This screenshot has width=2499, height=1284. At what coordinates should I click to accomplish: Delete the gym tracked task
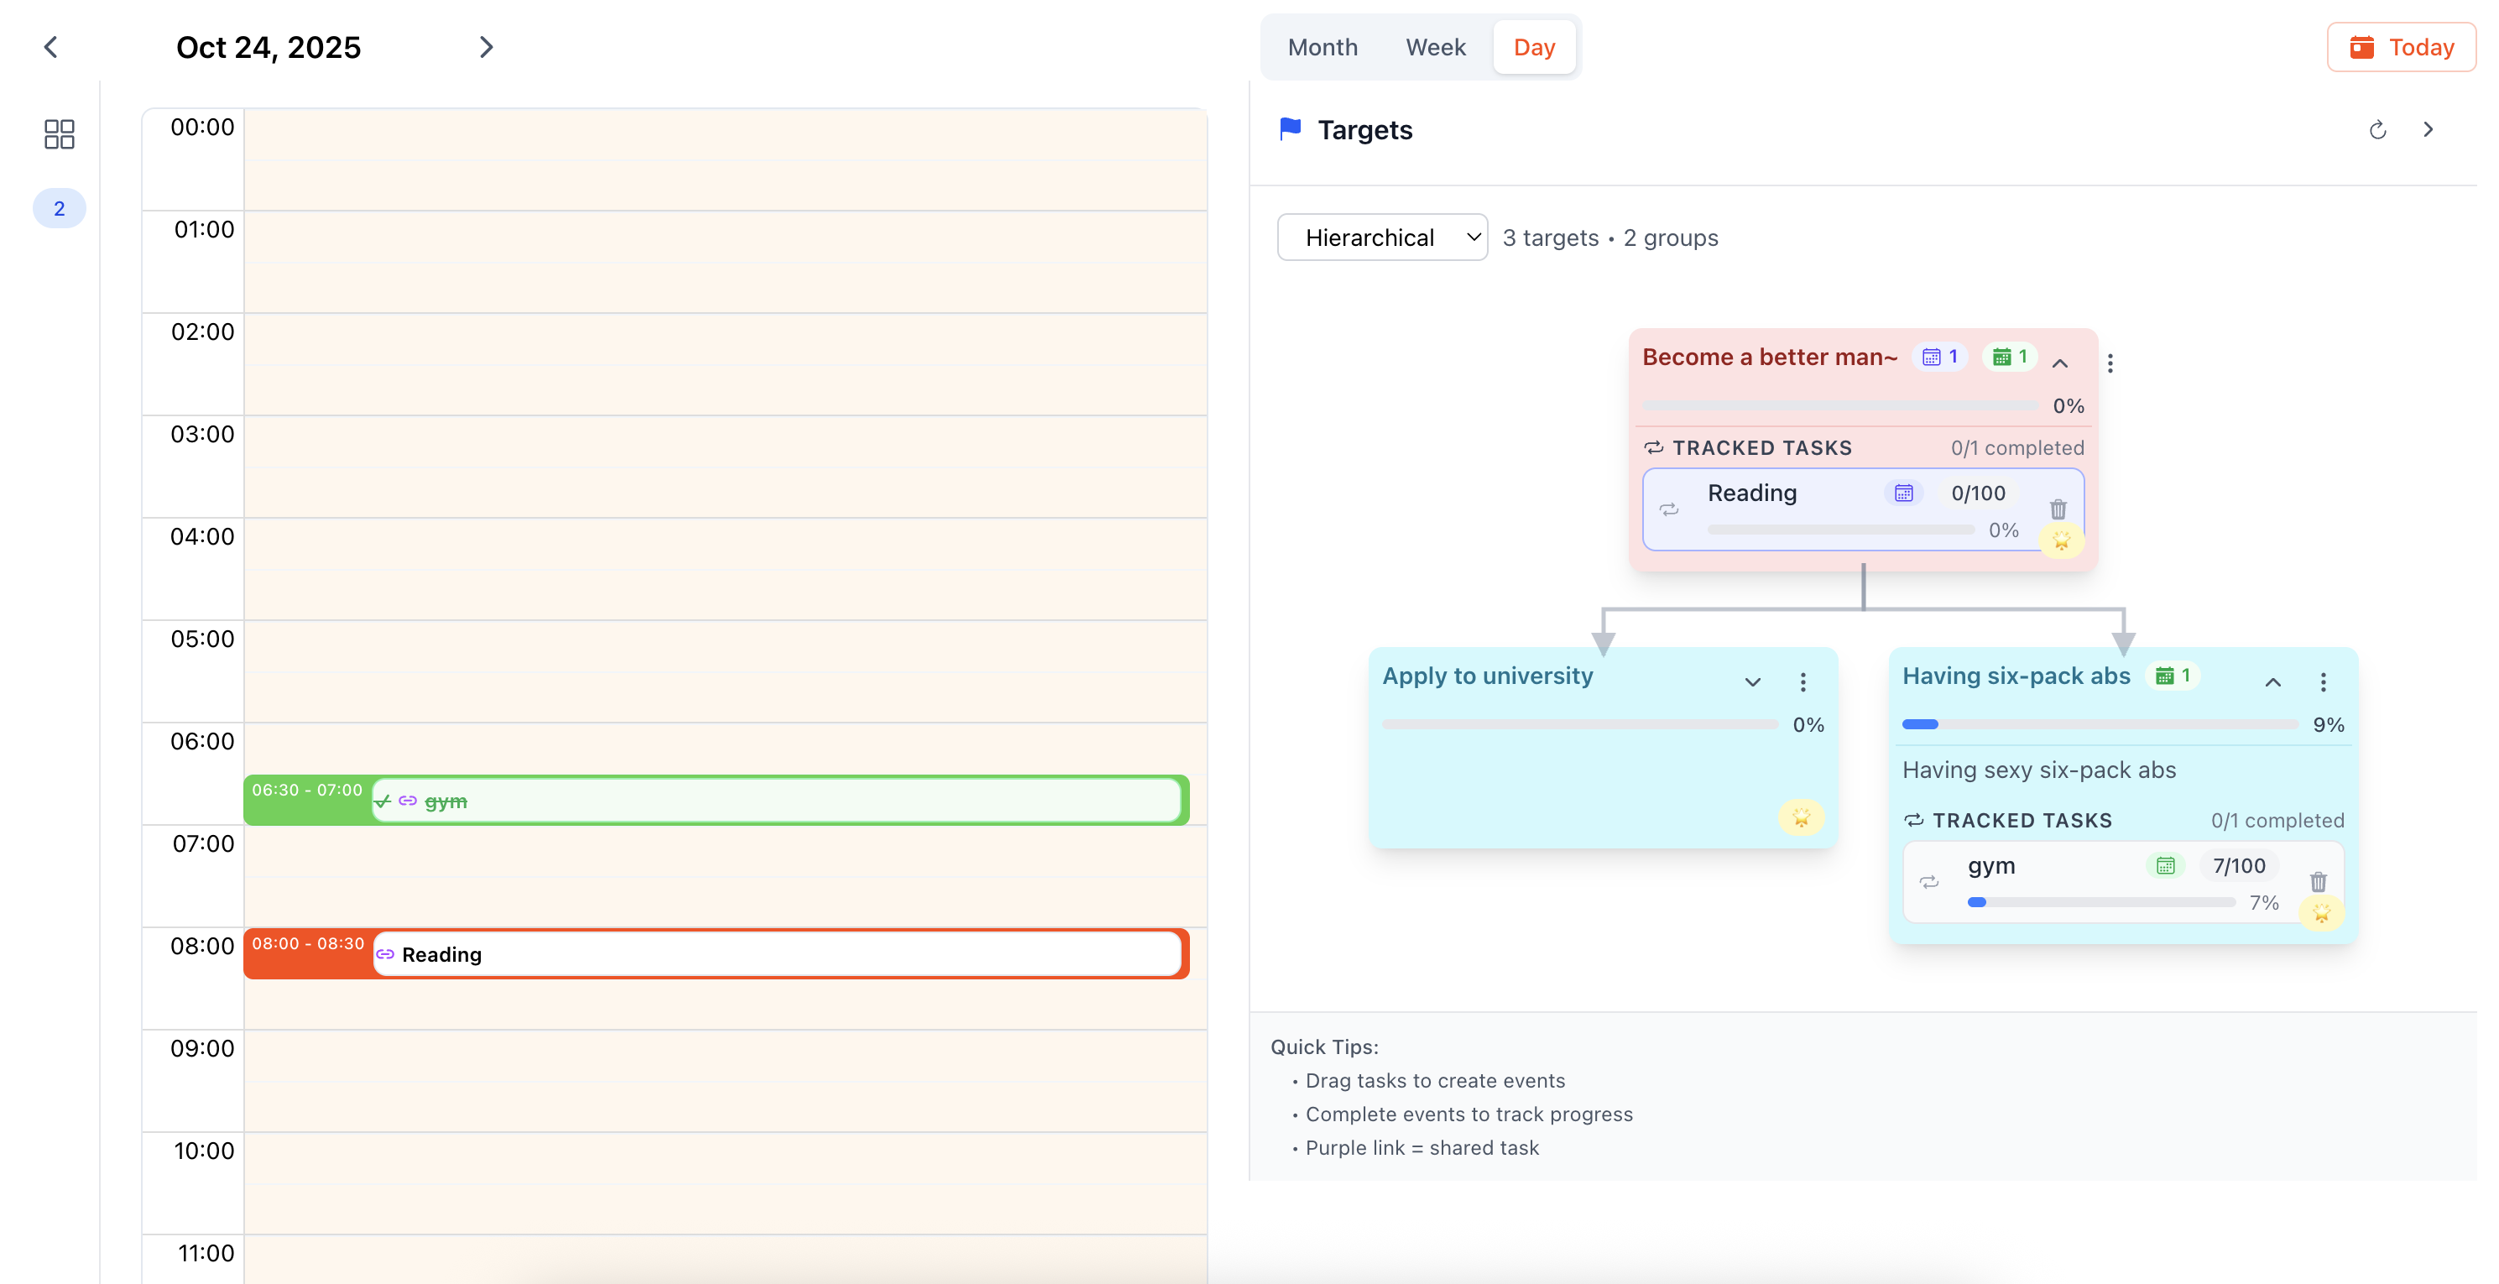click(x=2318, y=882)
